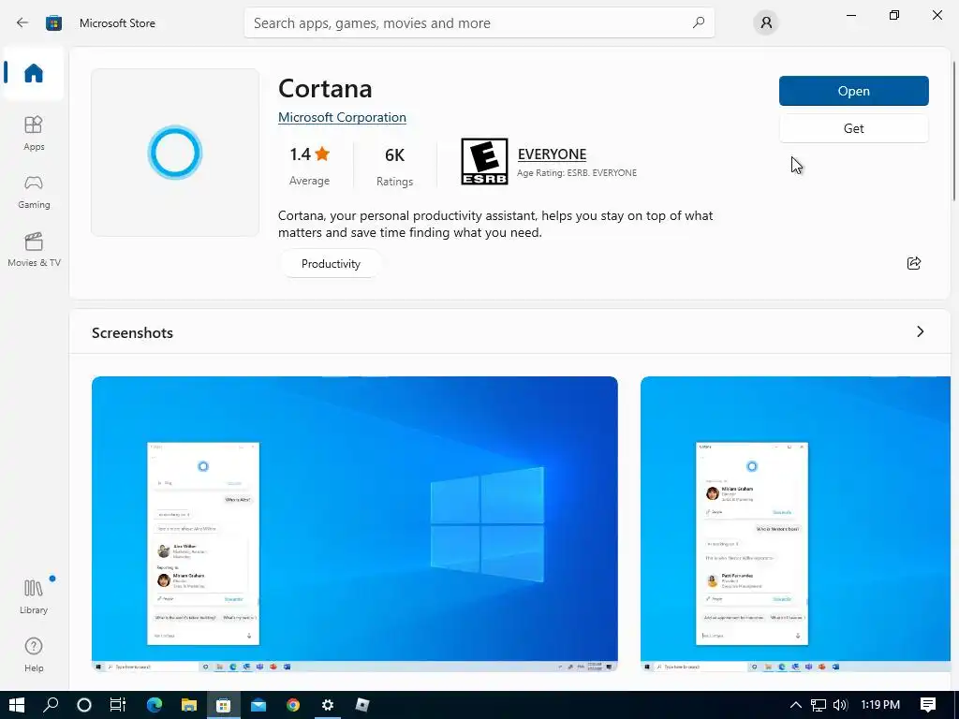Click the 1:19 PM taskbar clock
959x719 pixels.
[880, 705]
